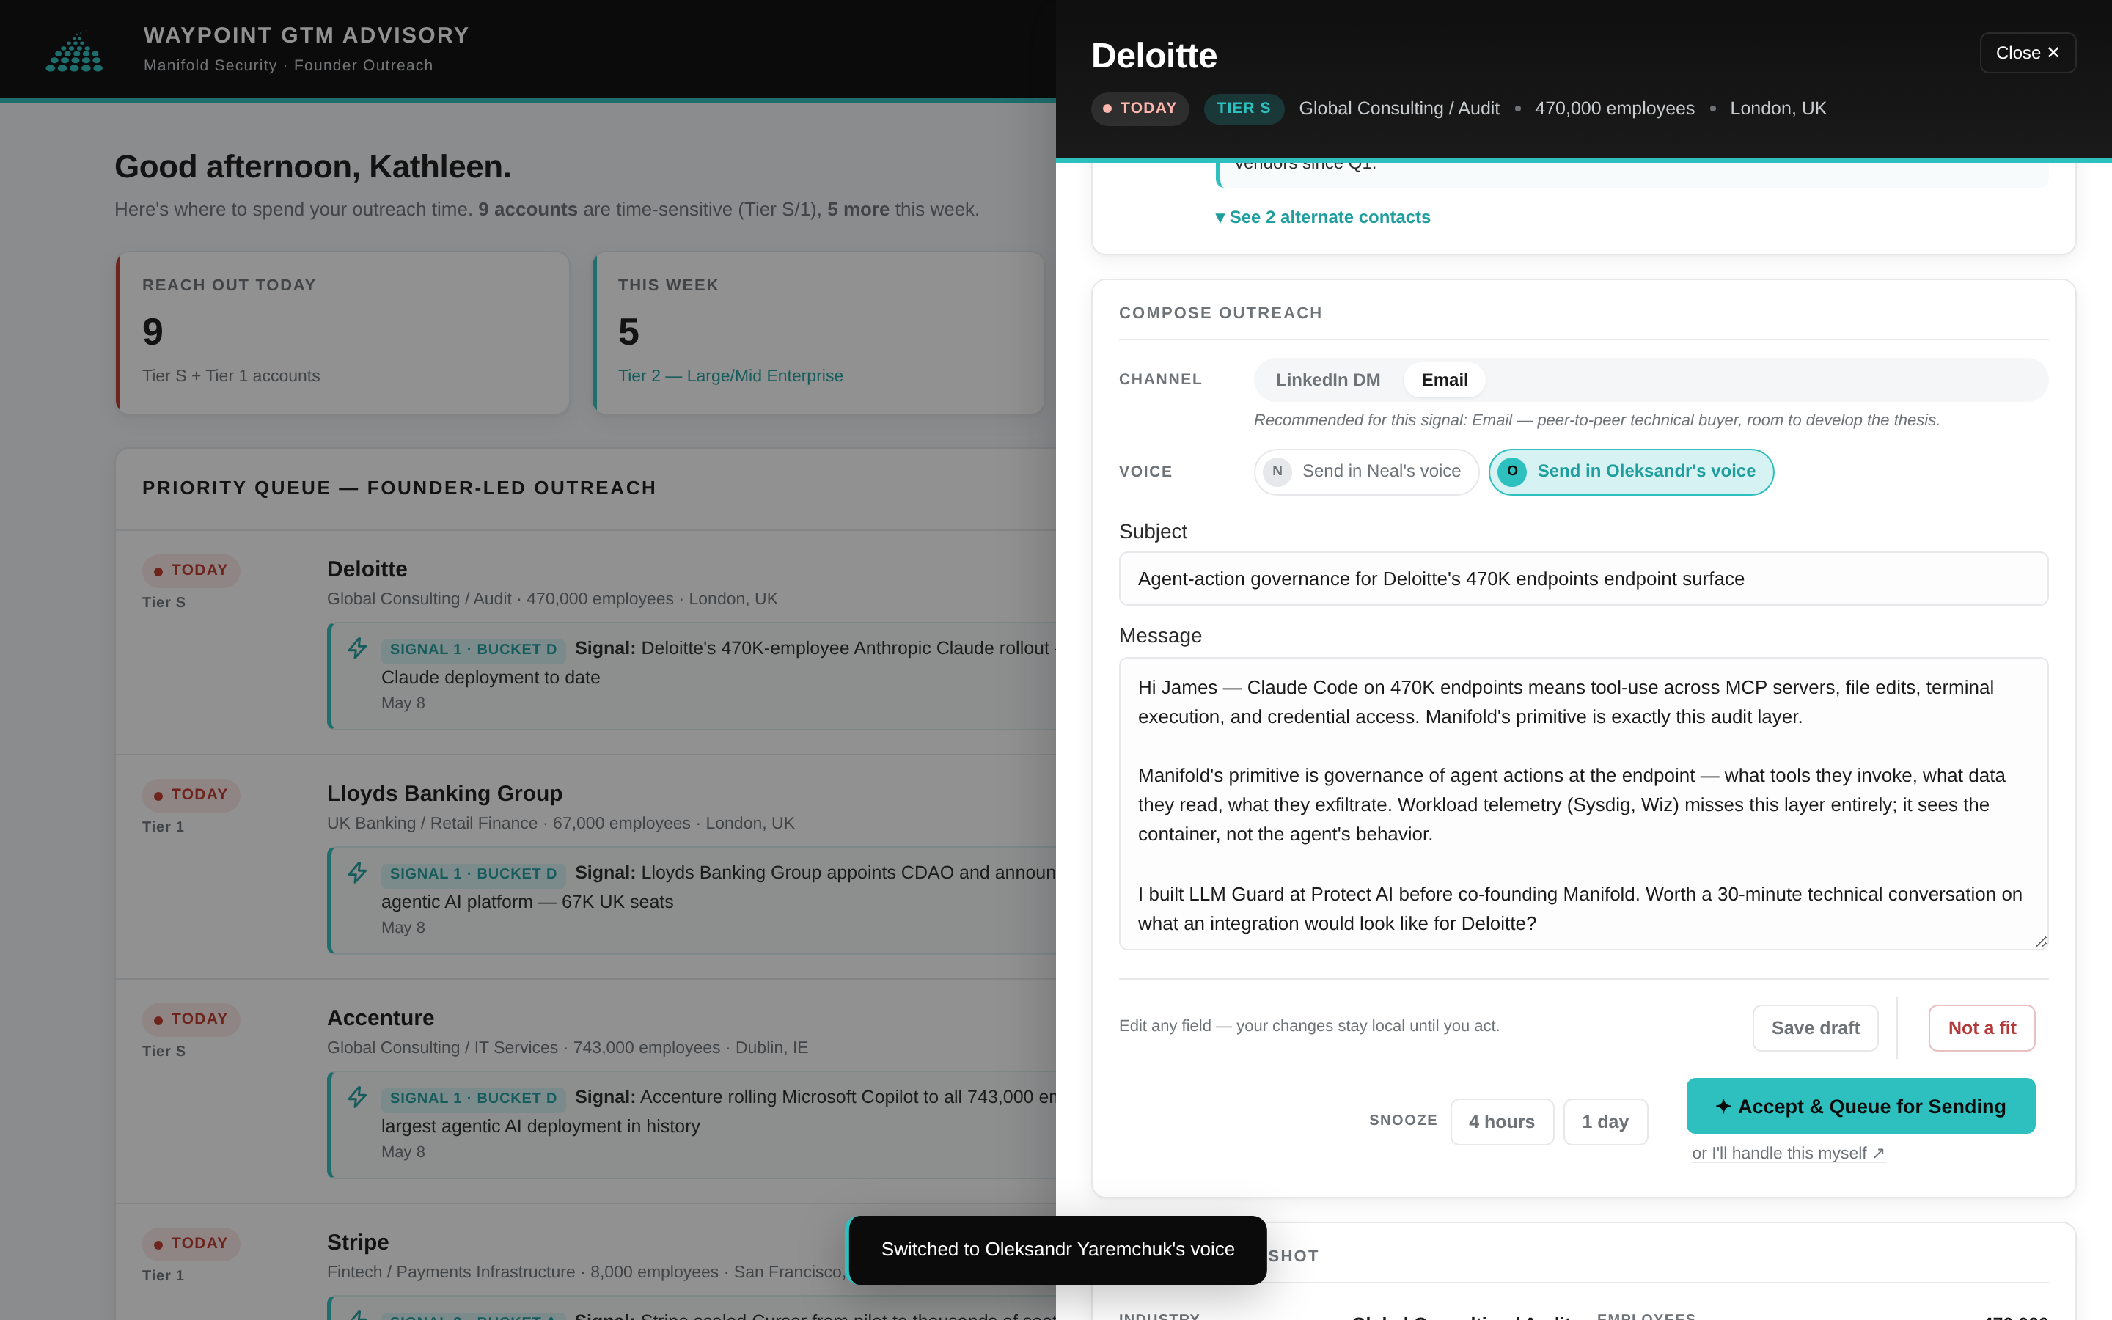Select the LinkedIn DM channel
This screenshot has height=1320, width=2112.
tap(1327, 380)
